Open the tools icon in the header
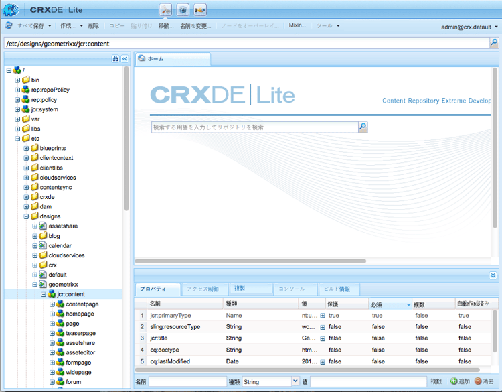The width and height of the screenshot is (502, 392). click(165, 10)
